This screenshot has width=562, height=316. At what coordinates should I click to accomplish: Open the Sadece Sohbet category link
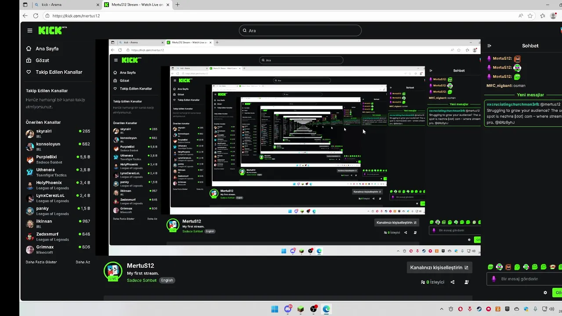pyautogui.click(x=141, y=280)
